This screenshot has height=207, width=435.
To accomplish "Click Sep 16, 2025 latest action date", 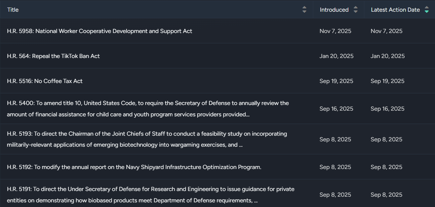I will coord(387,109).
